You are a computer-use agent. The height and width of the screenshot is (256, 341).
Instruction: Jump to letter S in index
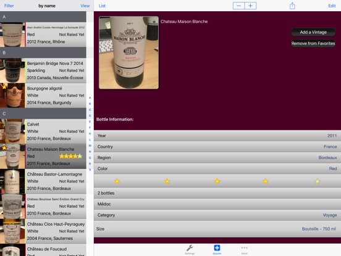tap(90, 169)
